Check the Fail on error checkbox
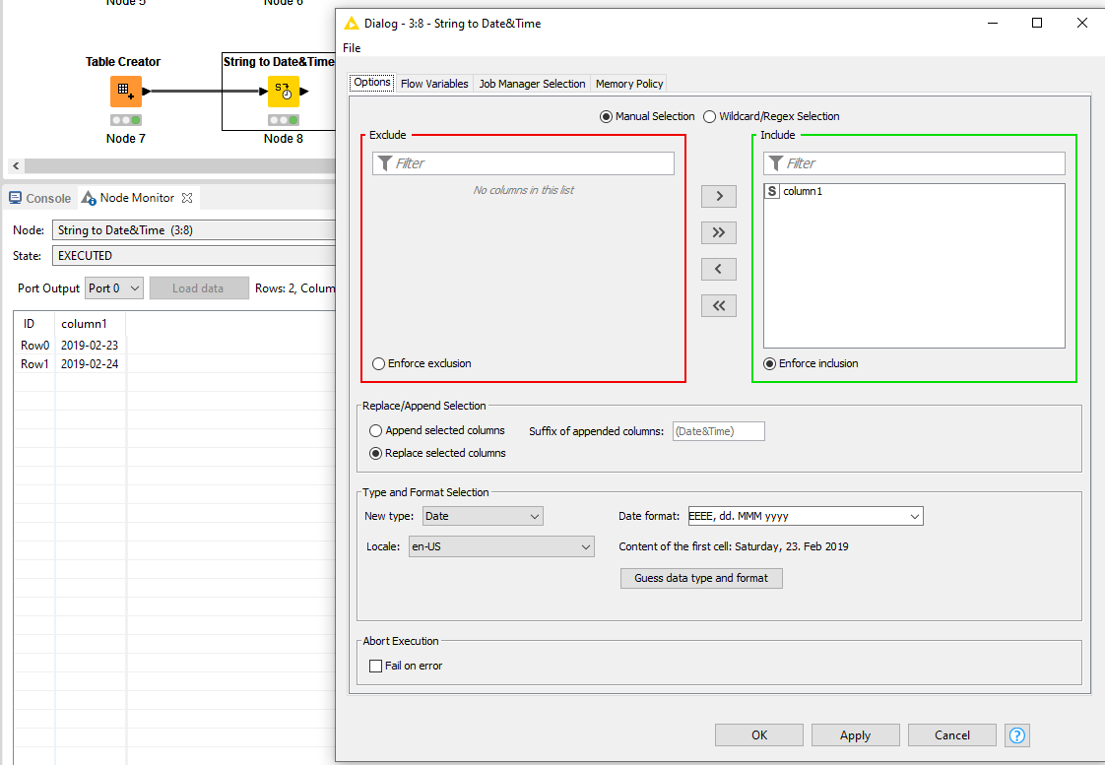 375,666
